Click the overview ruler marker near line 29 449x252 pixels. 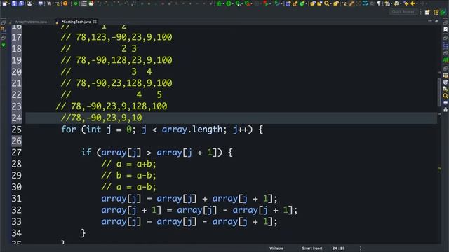click(x=439, y=169)
